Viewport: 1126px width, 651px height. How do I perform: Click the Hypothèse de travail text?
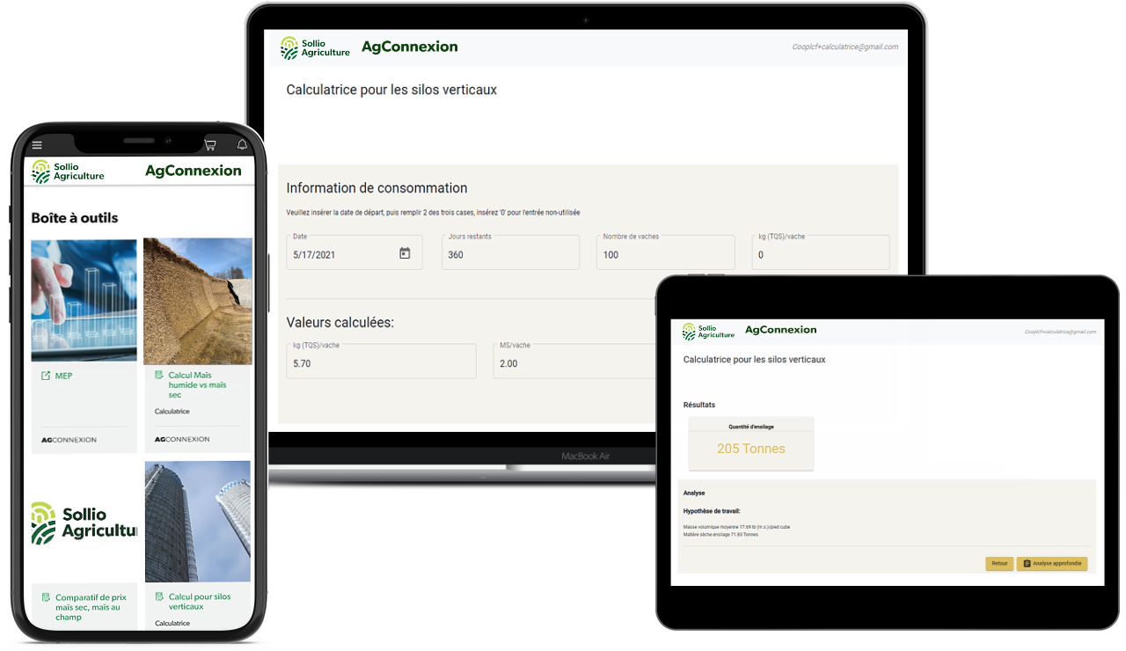pyautogui.click(x=712, y=510)
